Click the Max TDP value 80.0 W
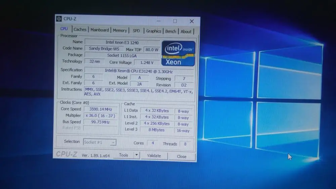Screen dimensions: 336x189 coord(152,50)
